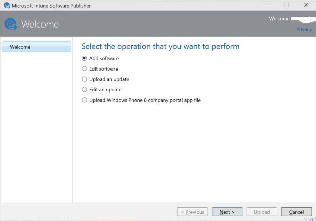Close the Microsoft Intune Software Publisher window
Image resolution: width=316 pixels, height=221 pixels.
306,5
